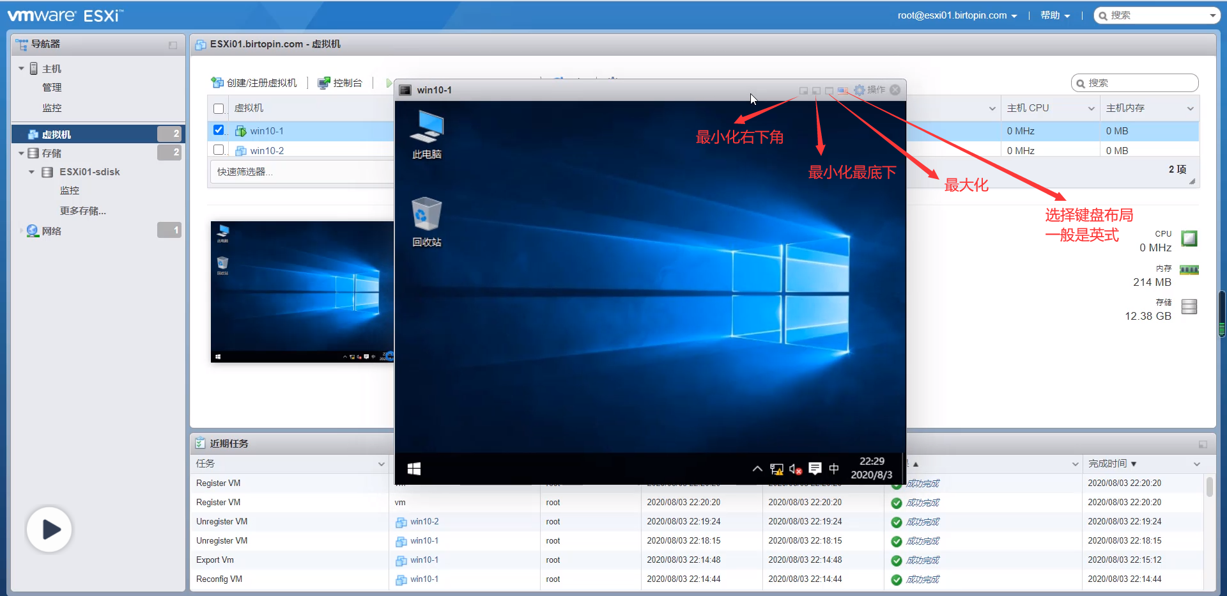Open the 主机内存 column dropdown arrow
Viewport: 1227px width, 596px height.
(x=1190, y=109)
